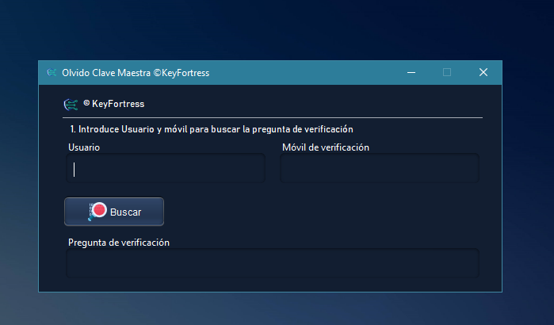Click inside the Móvil de verificación field
This screenshot has height=325, width=554.
[380, 169]
